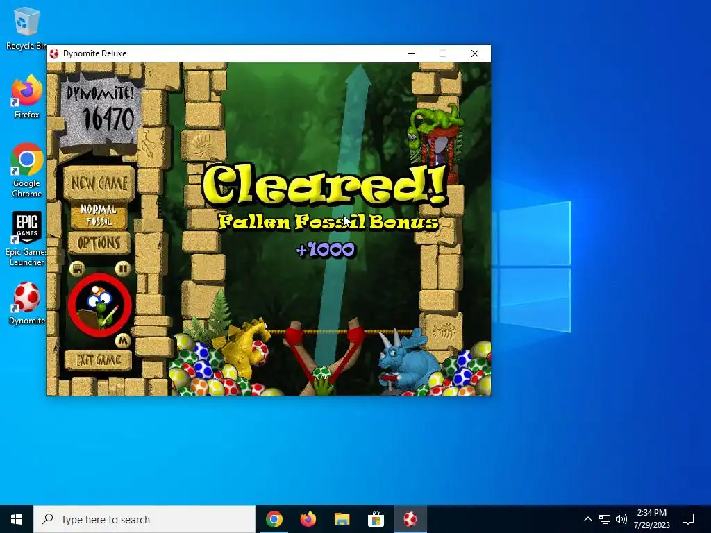Open the Windows Start menu
This screenshot has height=533, width=711.
pyautogui.click(x=17, y=519)
